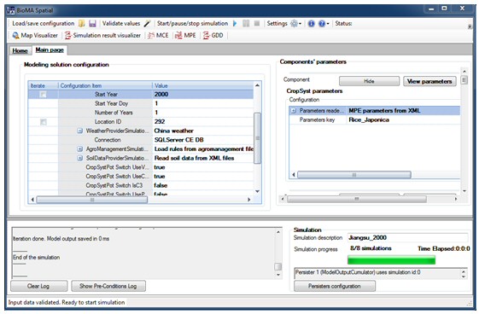Open the load configuration folder icon
479x314 pixels.
[x=82, y=24]
